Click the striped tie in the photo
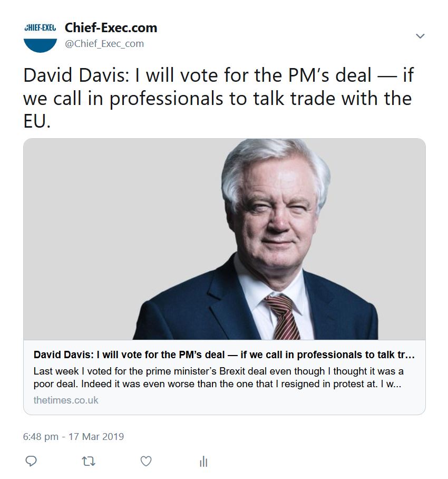The image size is (448, 479). coord(281,317)
